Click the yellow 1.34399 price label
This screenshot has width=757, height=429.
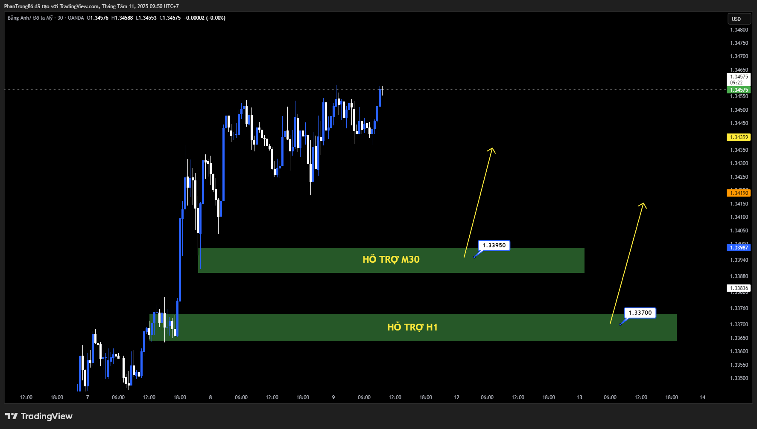(739, 137)
